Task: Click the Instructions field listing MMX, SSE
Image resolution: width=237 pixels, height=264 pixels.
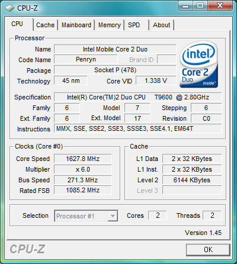Action: click(x=138, y=128)
